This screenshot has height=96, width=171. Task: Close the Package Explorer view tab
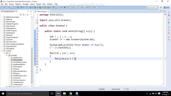(16, 11)
